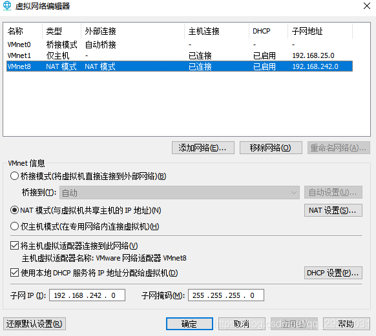Click 还原默认设置(R) button
The height and width of the screenshot is (336, 376).
click(34, 324)
